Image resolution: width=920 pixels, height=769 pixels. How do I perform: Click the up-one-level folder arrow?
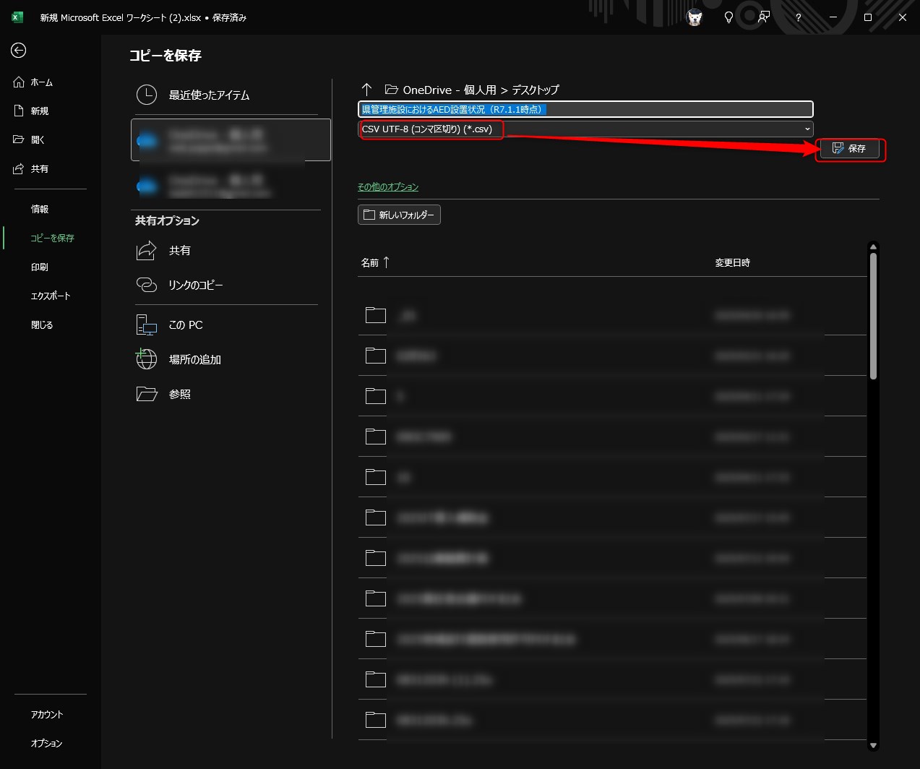[366, 90]
